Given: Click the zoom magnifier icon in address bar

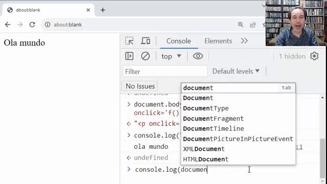Looking at the screenshot, I should pyautogui.click(x=241, y=25).
